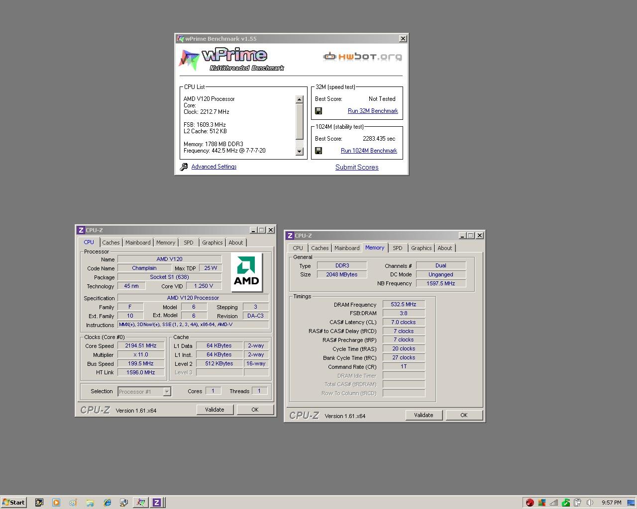Click the green checkmark tray icon

click(x=566, y=503)
